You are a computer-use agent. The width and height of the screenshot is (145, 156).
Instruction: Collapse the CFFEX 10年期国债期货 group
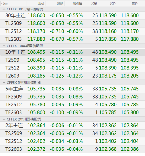pos(4,46)
